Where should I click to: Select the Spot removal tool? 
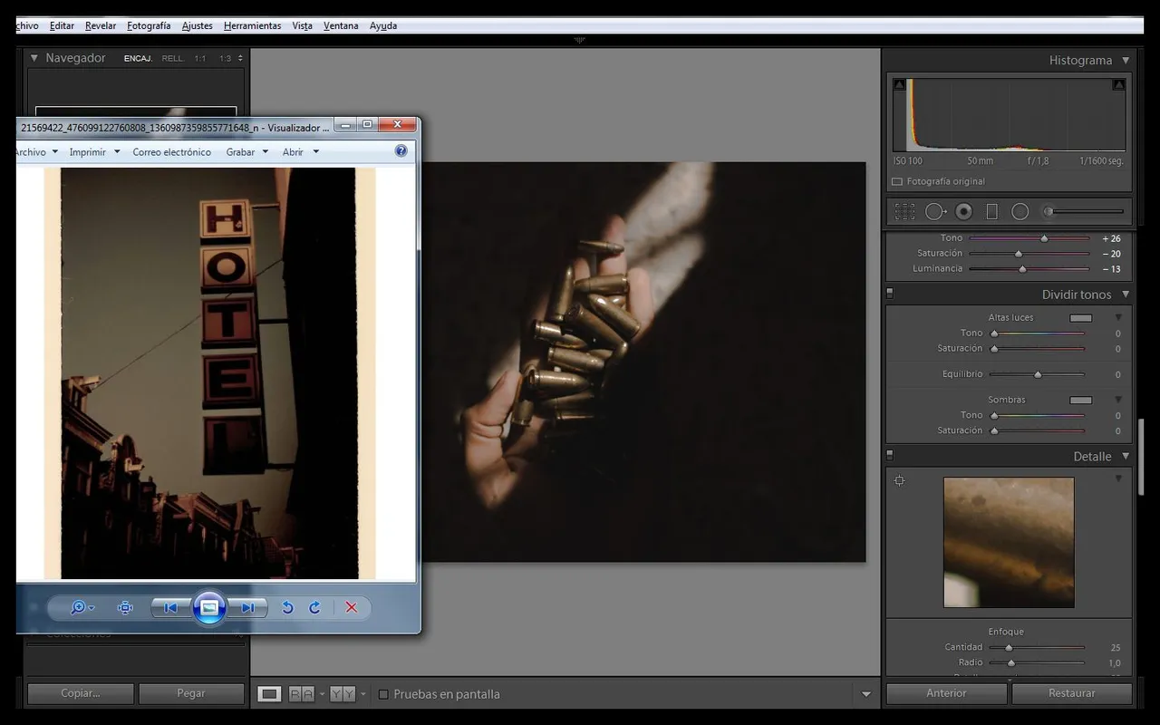click(x=935, y=211)
